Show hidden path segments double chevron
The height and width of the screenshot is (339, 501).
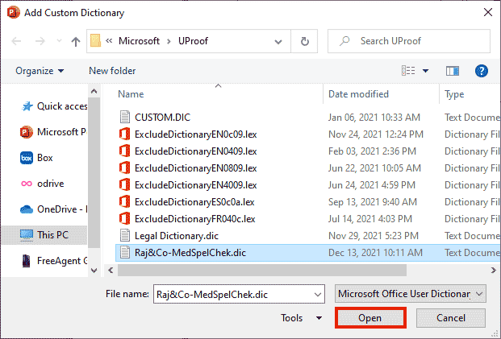pos(109,40)
